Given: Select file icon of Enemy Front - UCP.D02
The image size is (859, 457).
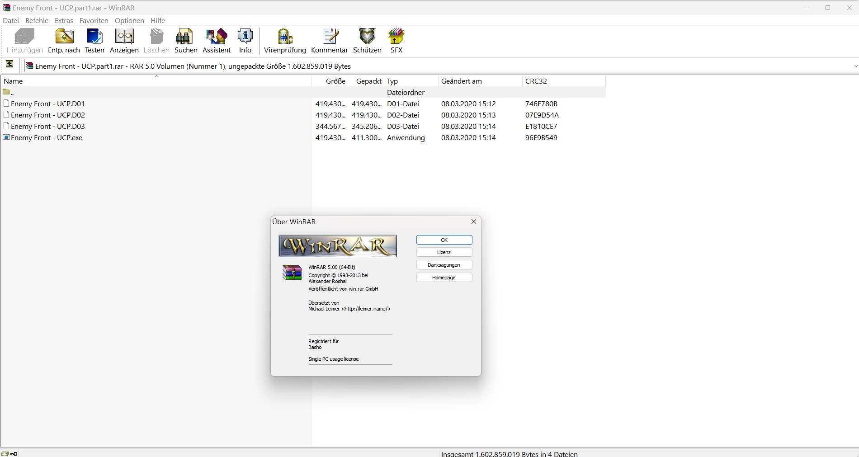Looking at the screenshot, I should click(6, 115).
